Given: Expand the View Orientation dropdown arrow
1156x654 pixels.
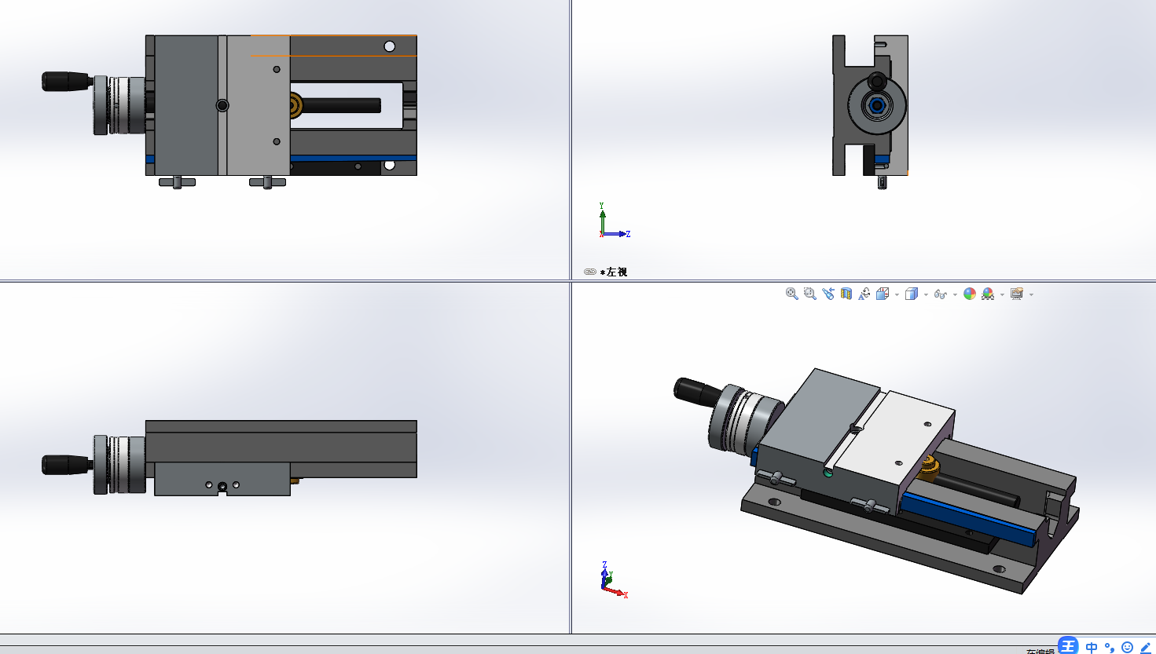Looking at the screenshot, I should [x=897, y=295].
